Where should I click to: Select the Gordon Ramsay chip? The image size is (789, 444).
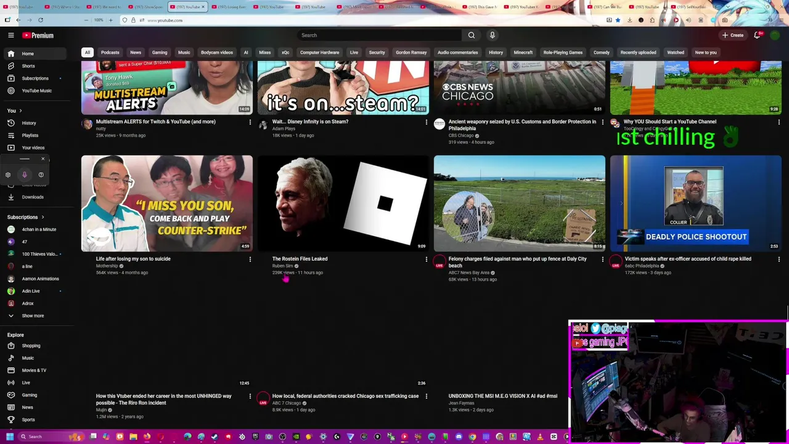coord(411,52)
